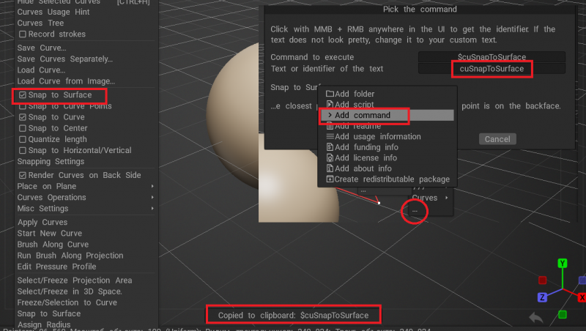Choose Add about info menu entry
The width and height of the screenshot is (586, 331).
click(x=363, y=168)
